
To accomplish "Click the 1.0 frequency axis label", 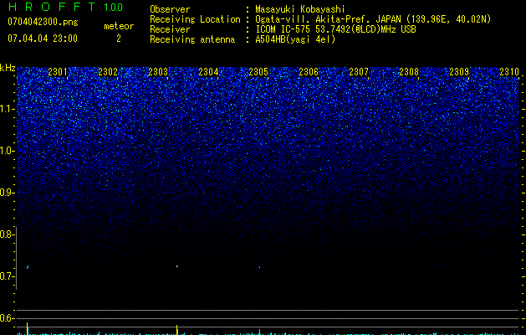I will pyautogui.click(x=7, y=151).
